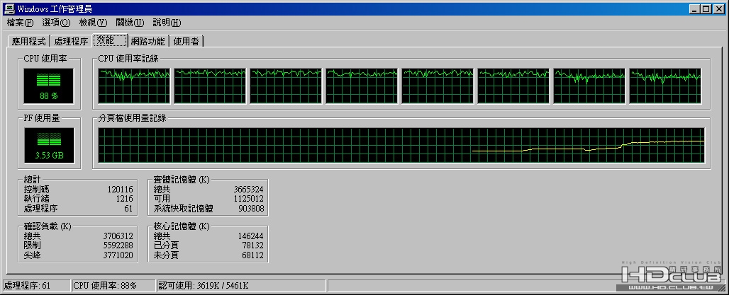Click the seventh CPU usage history graph
The width and height of the screenshot is (729, 295).
pyautogui.click(x=589, y=86)
